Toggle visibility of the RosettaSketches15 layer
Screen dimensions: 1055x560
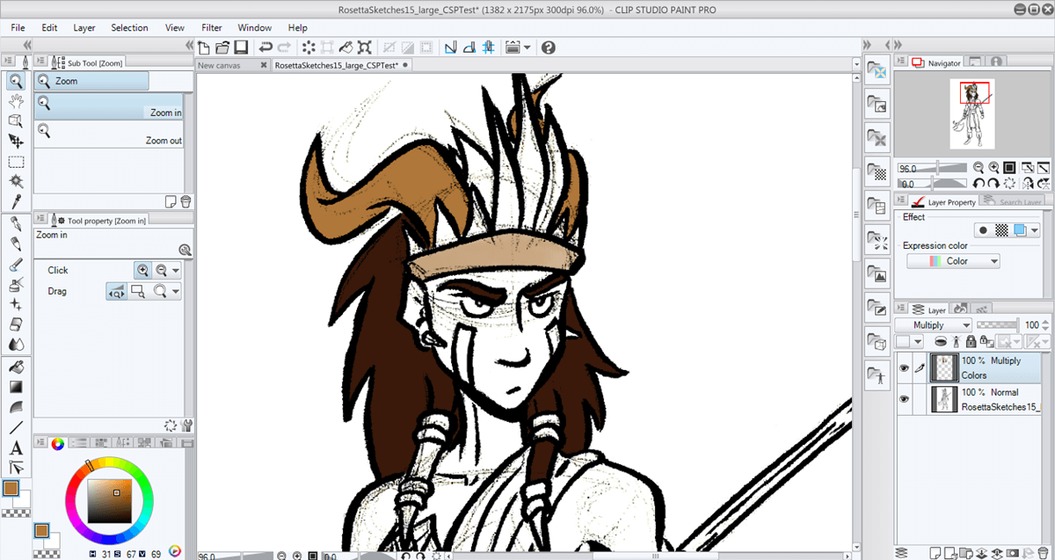coord(904,399)
